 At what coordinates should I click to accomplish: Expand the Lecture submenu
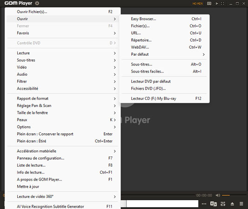click(x=63, y=53)
